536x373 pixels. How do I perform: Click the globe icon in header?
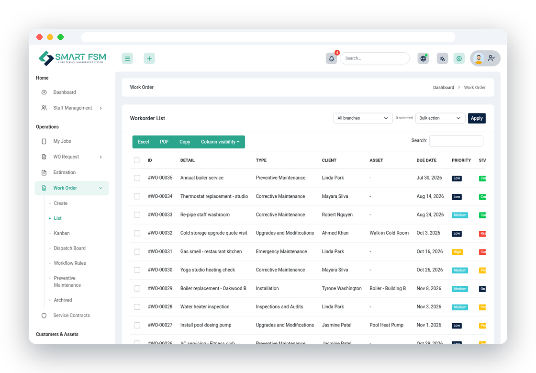point(423,58)
